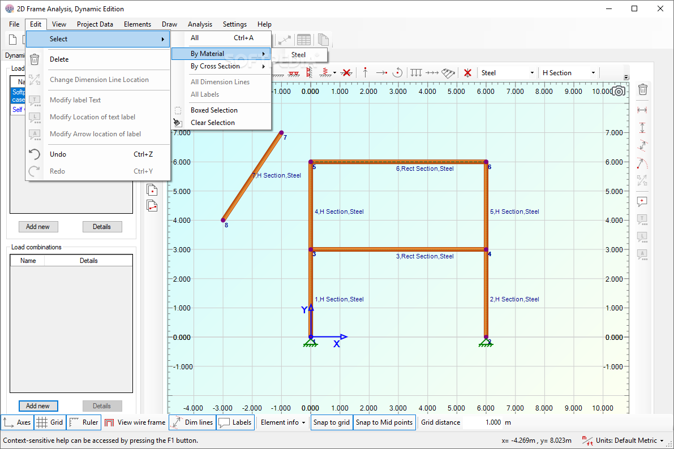Select the area load tool icon

click(x=448, y=73)
